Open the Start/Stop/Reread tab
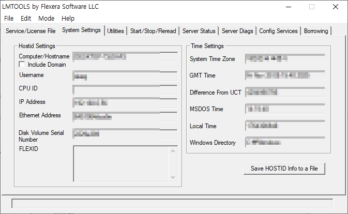The height and width of the screenshot is (214, 348). pos(153,31)
